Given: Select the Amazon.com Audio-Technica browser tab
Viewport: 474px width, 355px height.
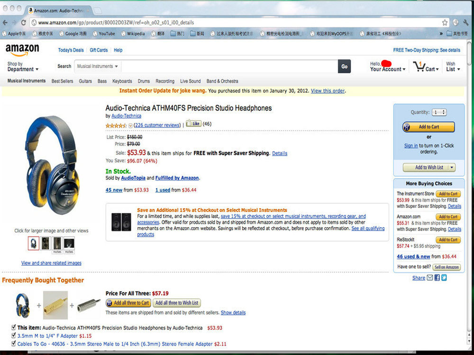Looking at the screenshot, I should (59, 10).
